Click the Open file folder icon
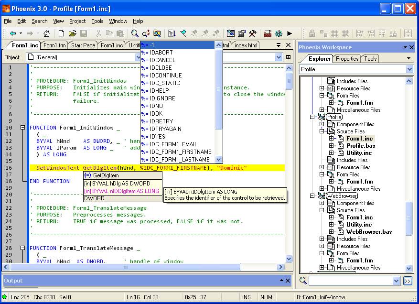Screen dimensions: 419x304 (73, 33)
